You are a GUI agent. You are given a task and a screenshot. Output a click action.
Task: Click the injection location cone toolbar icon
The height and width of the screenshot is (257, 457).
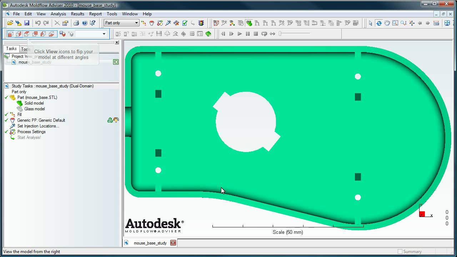[168, 23]
